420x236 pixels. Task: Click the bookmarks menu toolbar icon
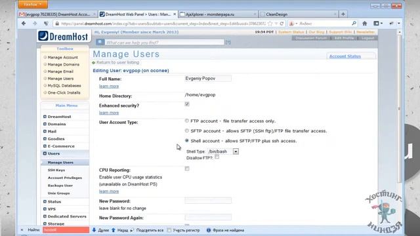(378, 24)
